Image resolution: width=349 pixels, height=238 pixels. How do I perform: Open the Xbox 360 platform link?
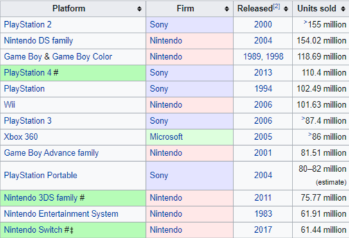21,137
